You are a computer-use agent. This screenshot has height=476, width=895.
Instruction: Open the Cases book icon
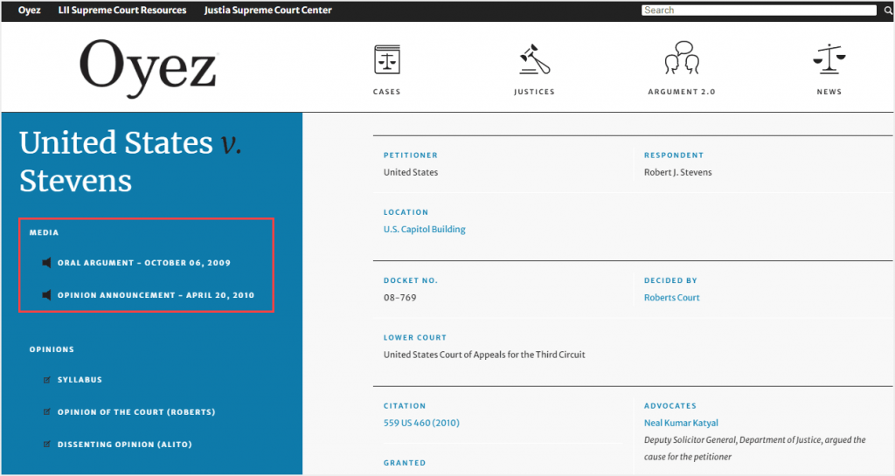click(387, 59)
